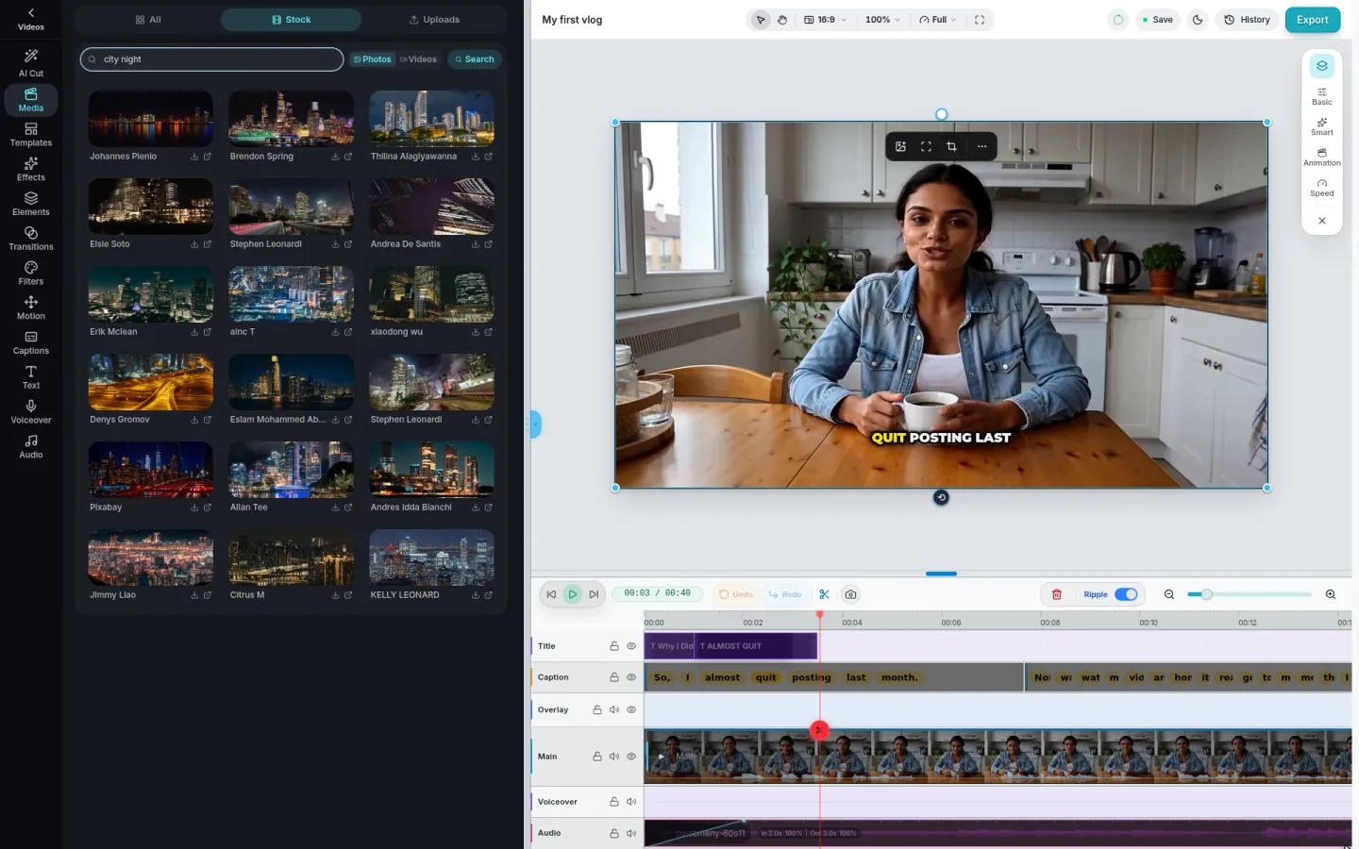Click the crop icon on the preview toolbar
This screenshot has width=1359, height=849.
click(951, 146)
